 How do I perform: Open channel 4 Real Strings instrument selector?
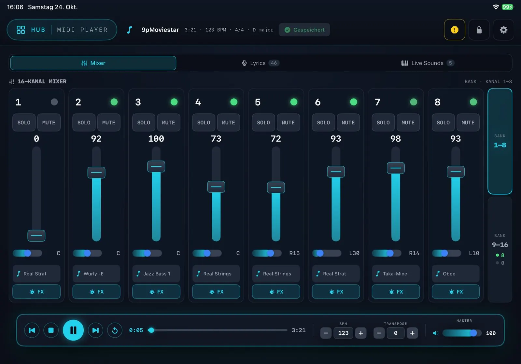[216, 273]
